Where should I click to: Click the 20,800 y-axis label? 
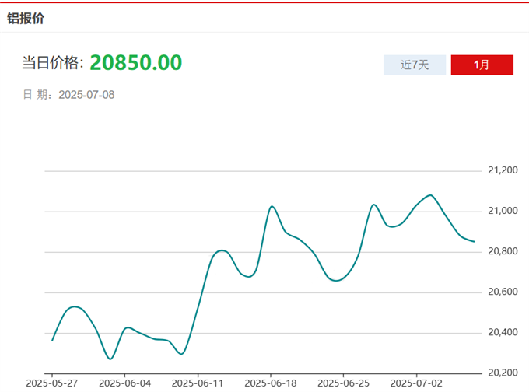pos(502,251)
